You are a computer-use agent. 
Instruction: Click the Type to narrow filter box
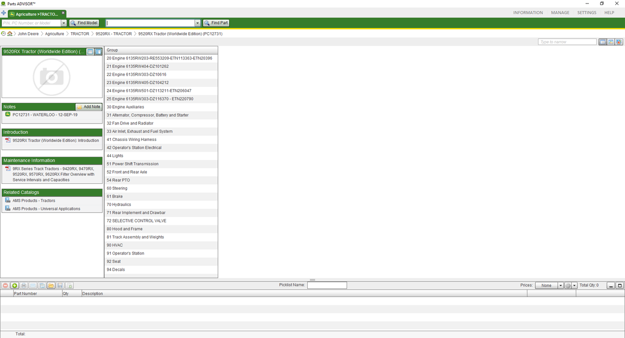click(567, 42)
